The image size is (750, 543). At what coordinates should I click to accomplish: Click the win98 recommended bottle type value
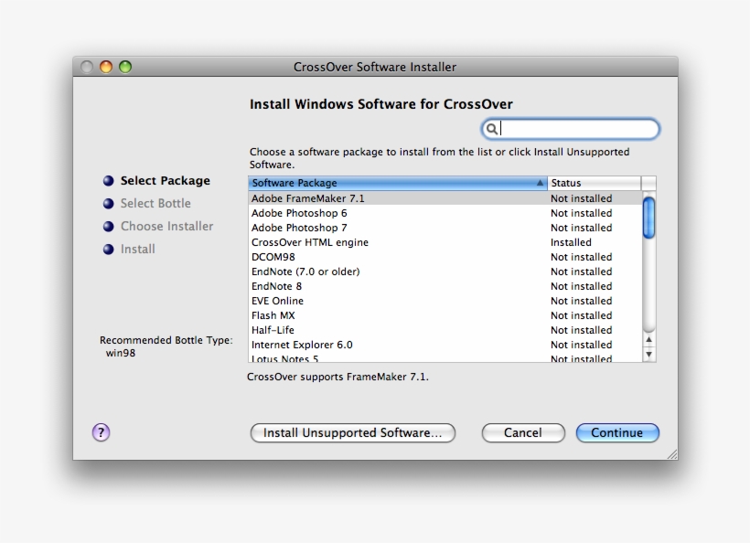(121, 353)
